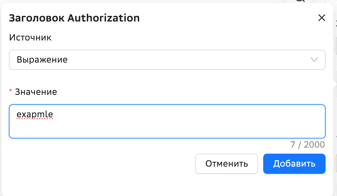337x196 pixels.
Task: Click the Значение field label
Action: tap(35, 92)
